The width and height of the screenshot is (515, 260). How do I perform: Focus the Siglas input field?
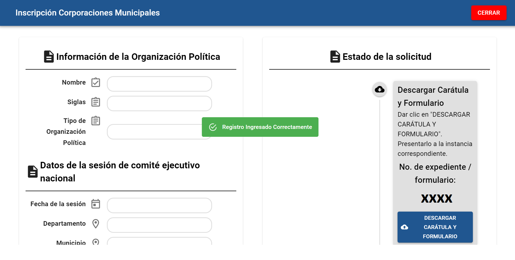[x=159, y=103]
